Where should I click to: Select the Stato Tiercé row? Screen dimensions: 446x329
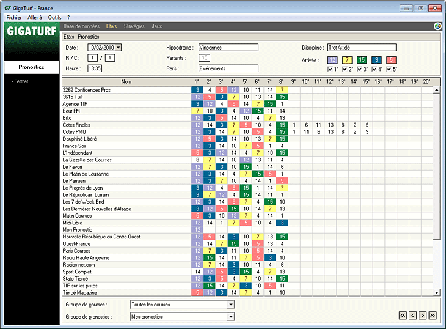coord(247,279)
